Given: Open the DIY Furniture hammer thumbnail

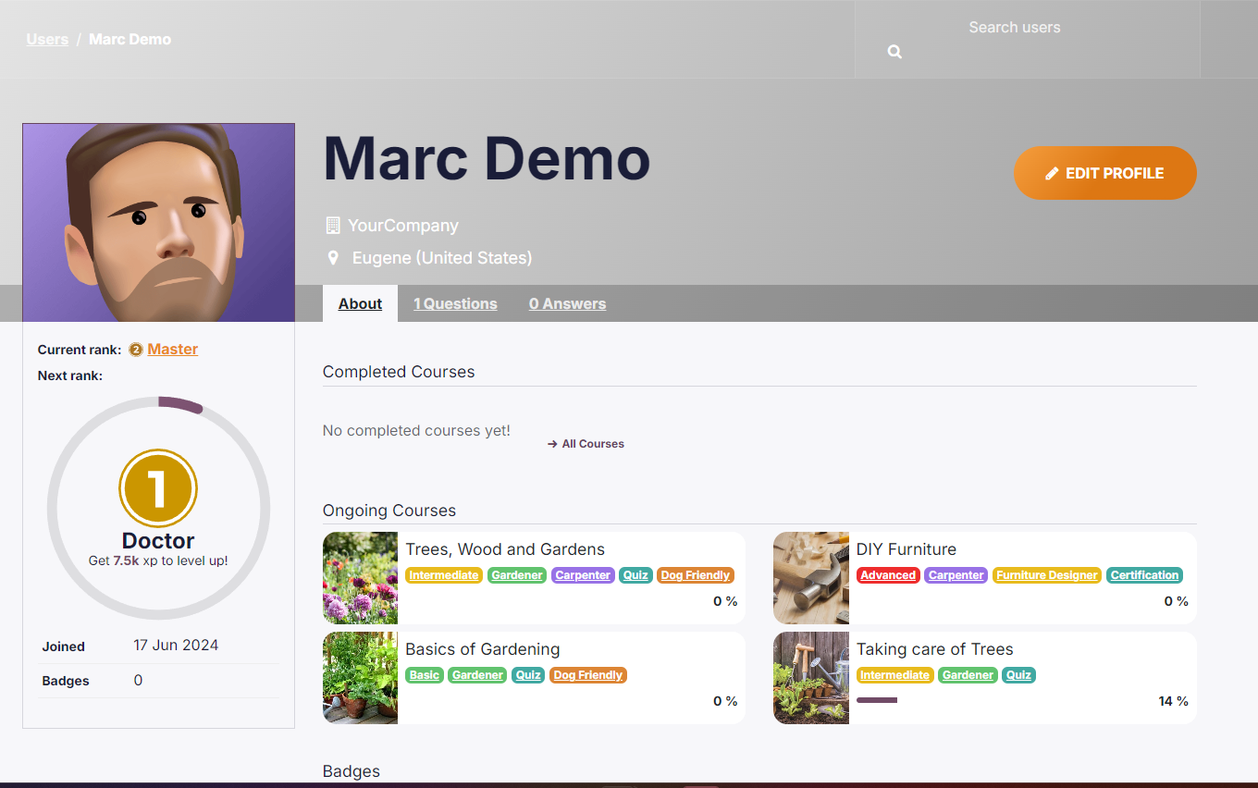Looking at the screenshot, I should pos(810,578).
